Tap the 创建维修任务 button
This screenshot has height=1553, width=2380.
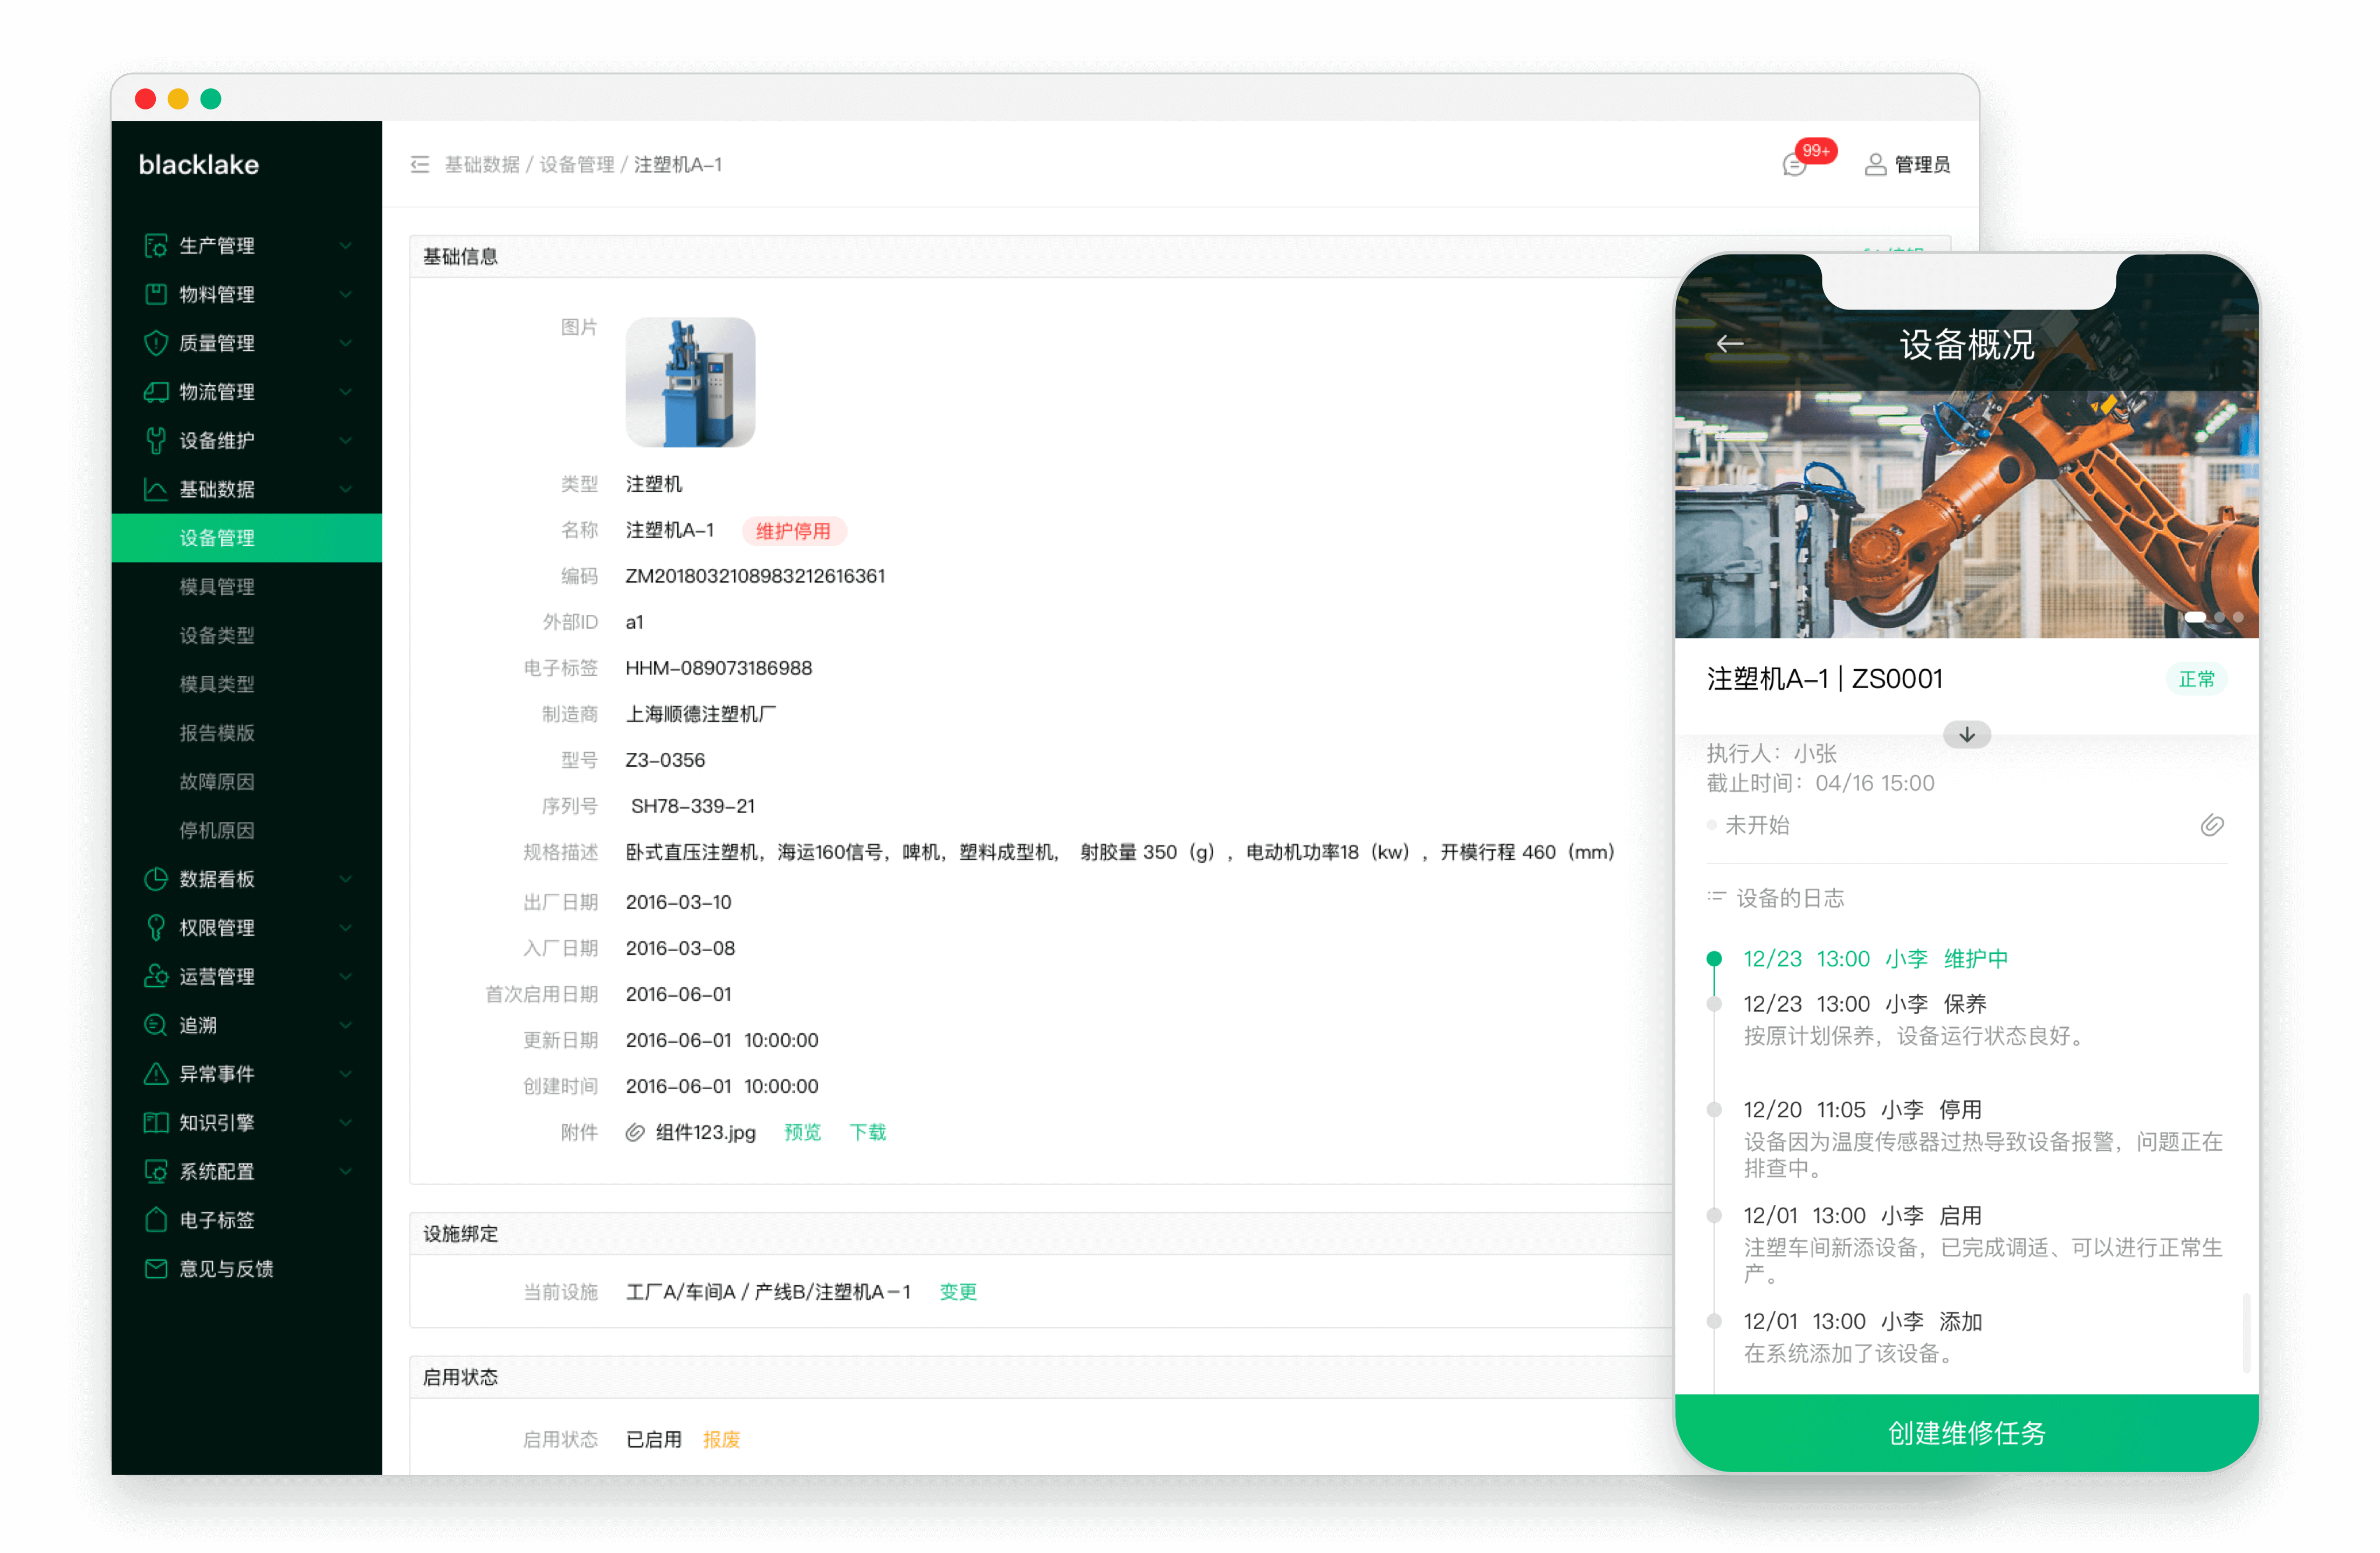[x=1967, y=1434]
